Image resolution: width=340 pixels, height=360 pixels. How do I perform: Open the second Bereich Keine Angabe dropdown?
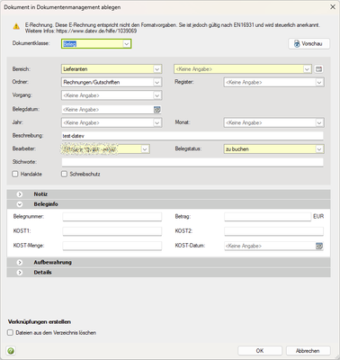(x=307, y=69)
